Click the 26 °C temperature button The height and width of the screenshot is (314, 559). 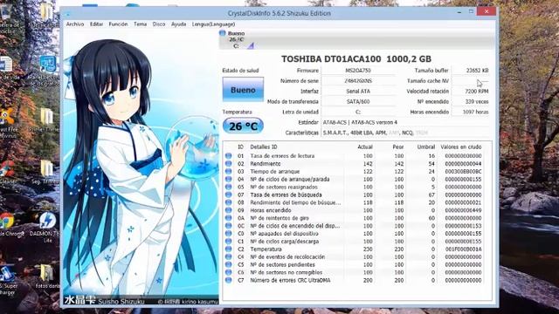click(x=243, y=126)
